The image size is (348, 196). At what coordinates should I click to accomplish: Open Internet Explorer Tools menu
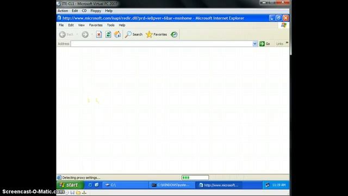click(x=110, y=25)
